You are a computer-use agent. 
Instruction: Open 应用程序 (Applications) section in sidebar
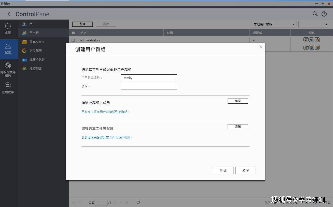(x=8, y=88)
